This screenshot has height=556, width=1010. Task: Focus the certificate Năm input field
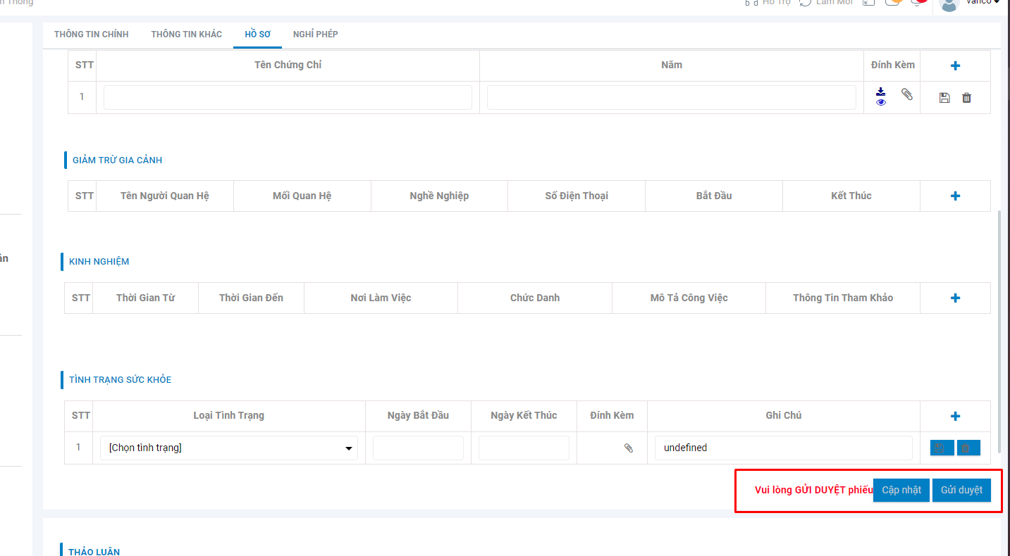tap(672, 97)
